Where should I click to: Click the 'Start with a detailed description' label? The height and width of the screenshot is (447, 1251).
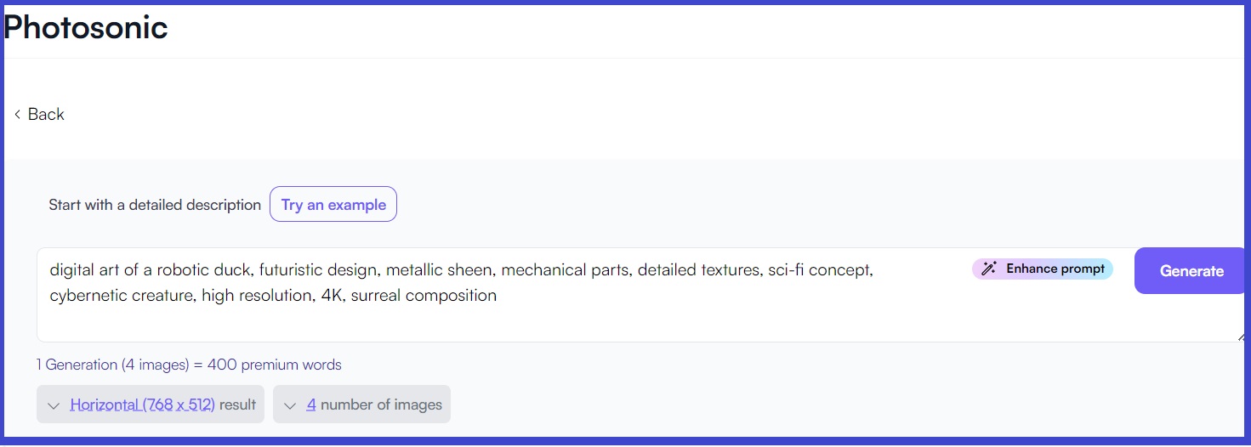pyautogui.click(x=155, y=205)
